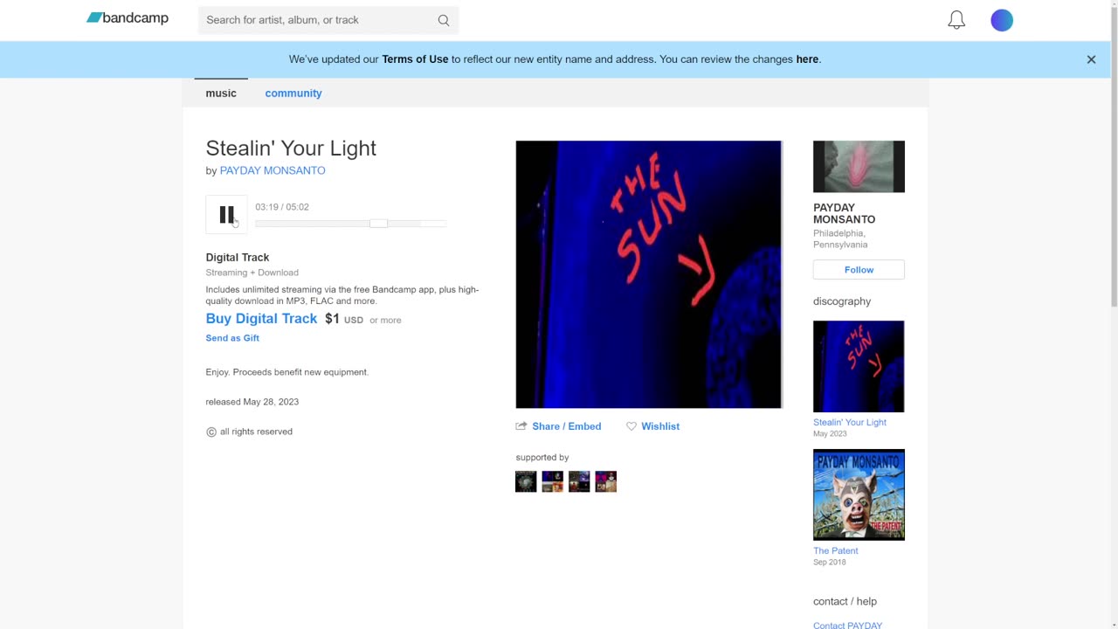Screen dimensions: 1118x629
Task: Open The Patent album cover thumbnail
Action: pos(859,494)
